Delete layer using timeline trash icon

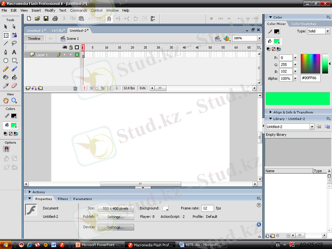(x=75, y=88)
